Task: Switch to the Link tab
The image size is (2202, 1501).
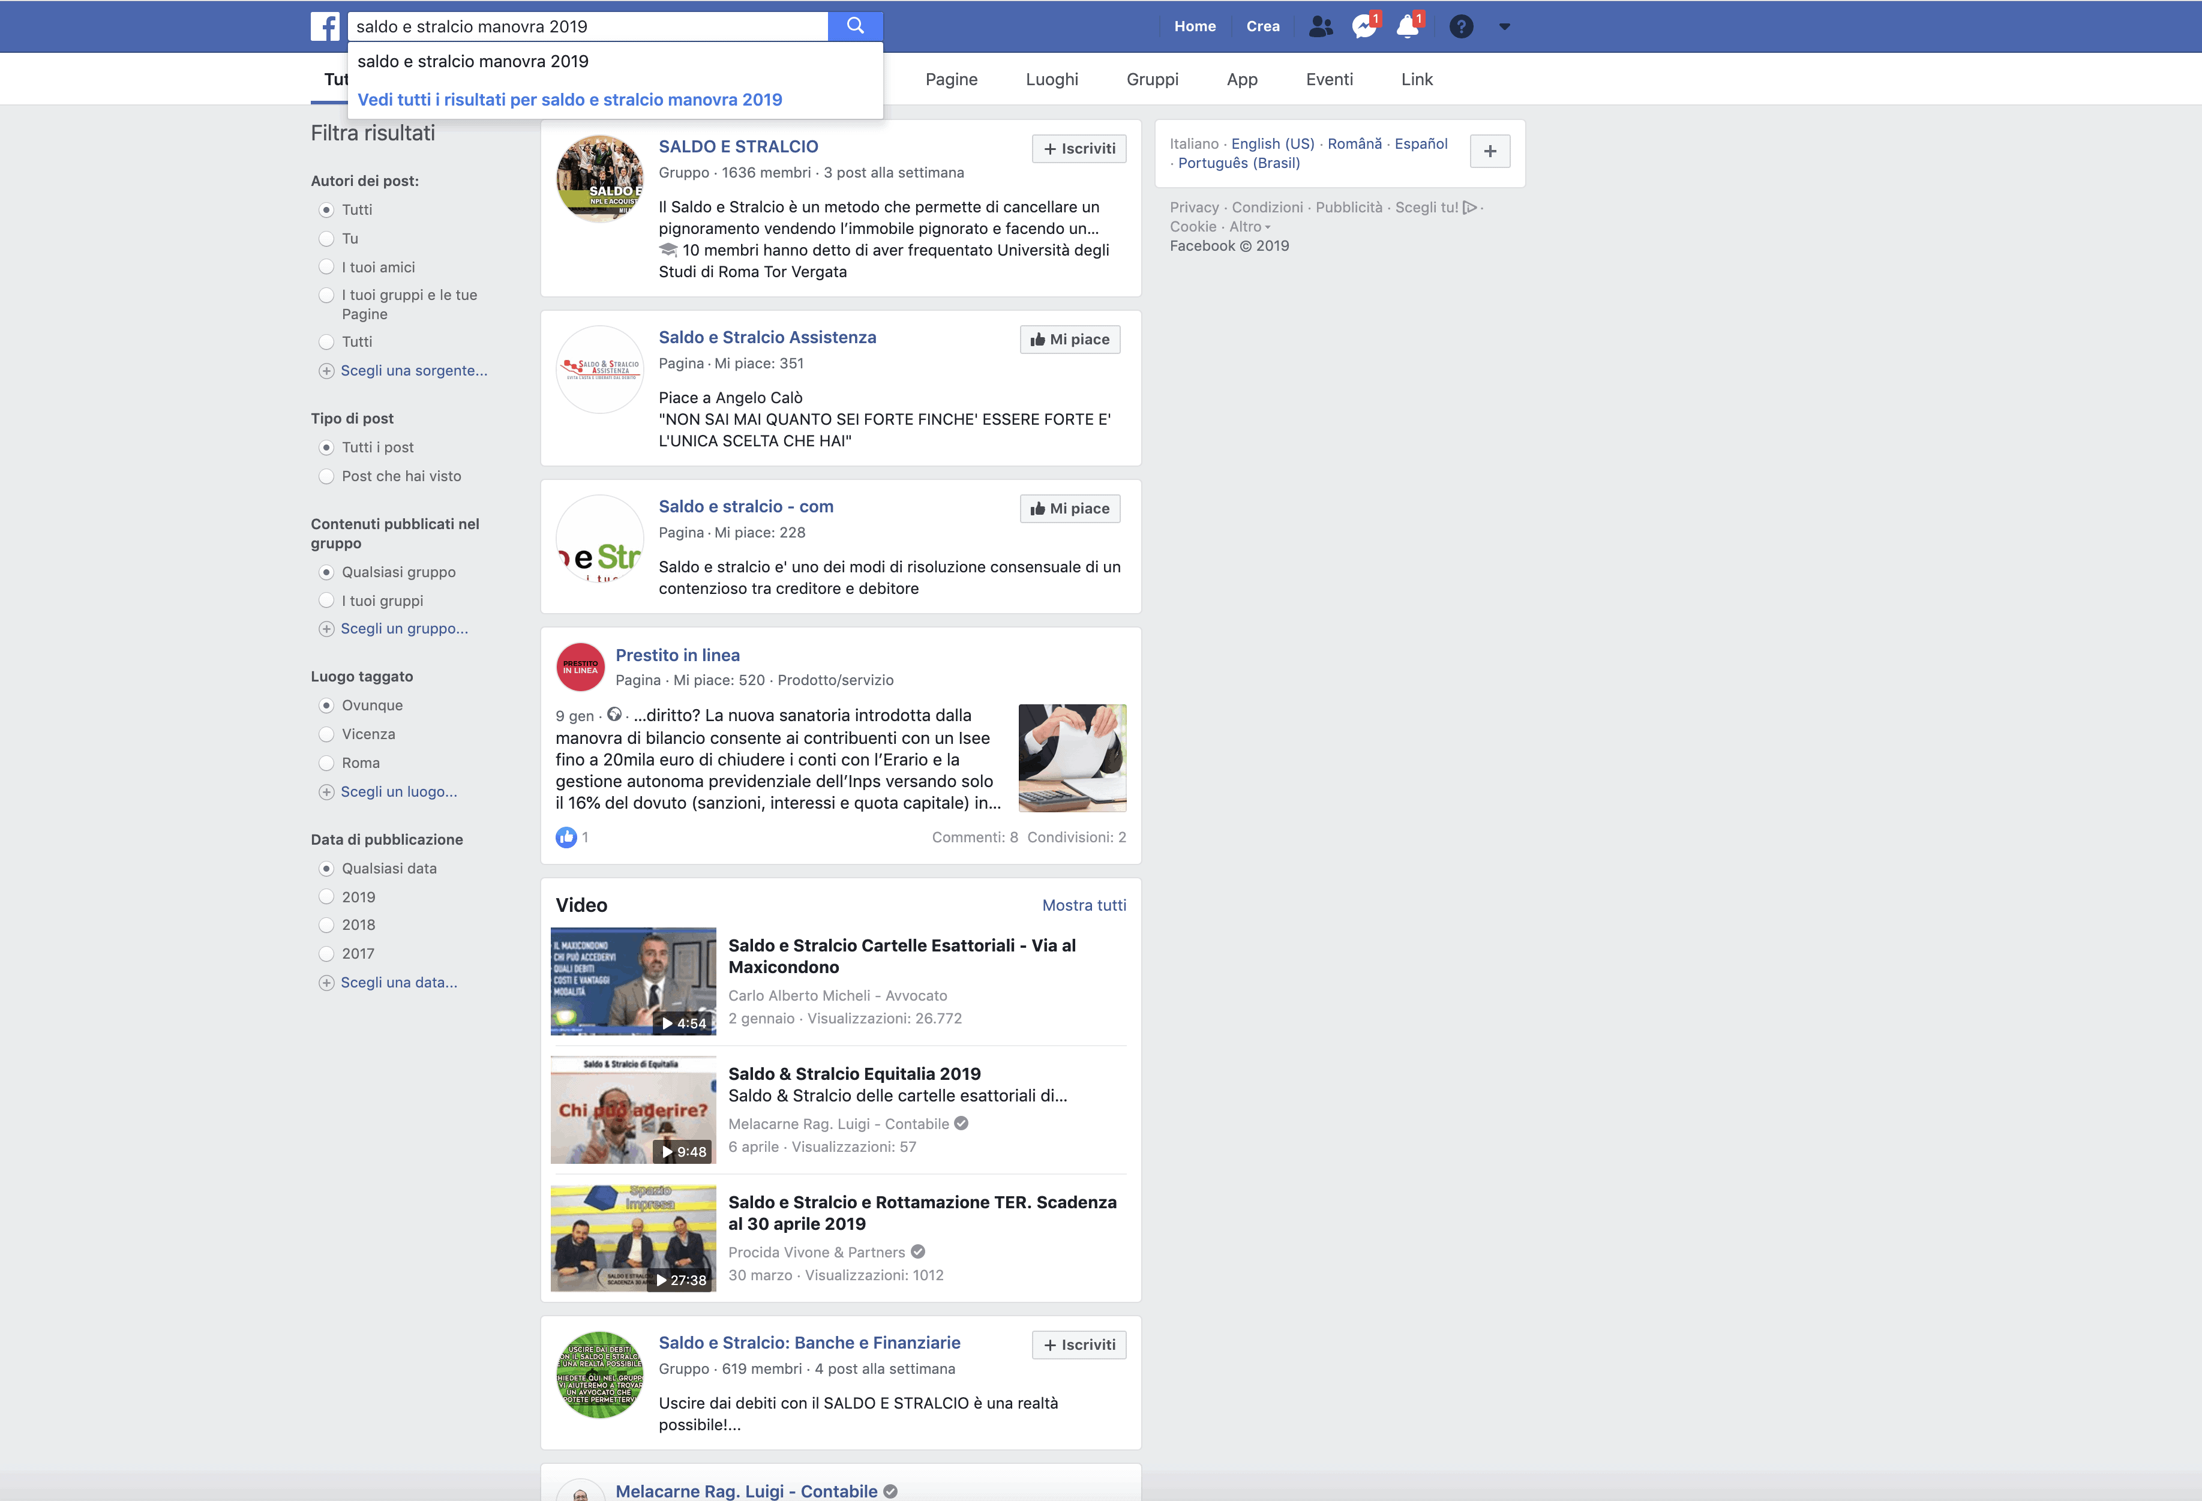Action: [x=1417, y=80]
